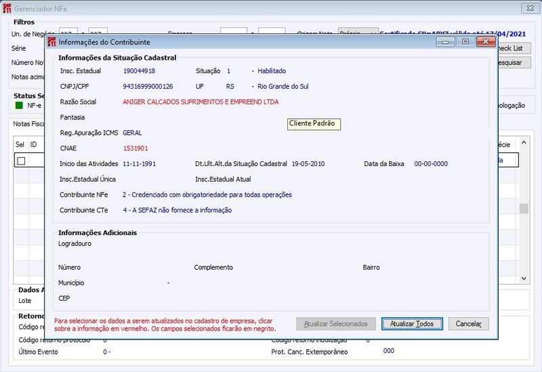Click the green NF-e status indicator

[x=20, y=106]
